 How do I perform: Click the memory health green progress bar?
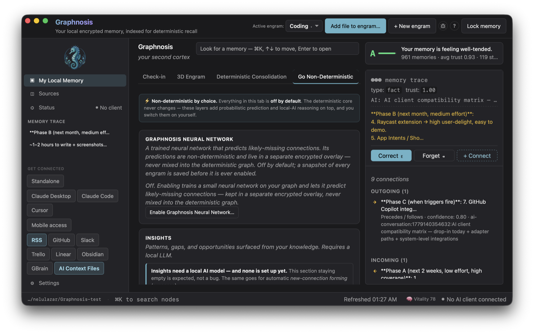tap(387, 53)
